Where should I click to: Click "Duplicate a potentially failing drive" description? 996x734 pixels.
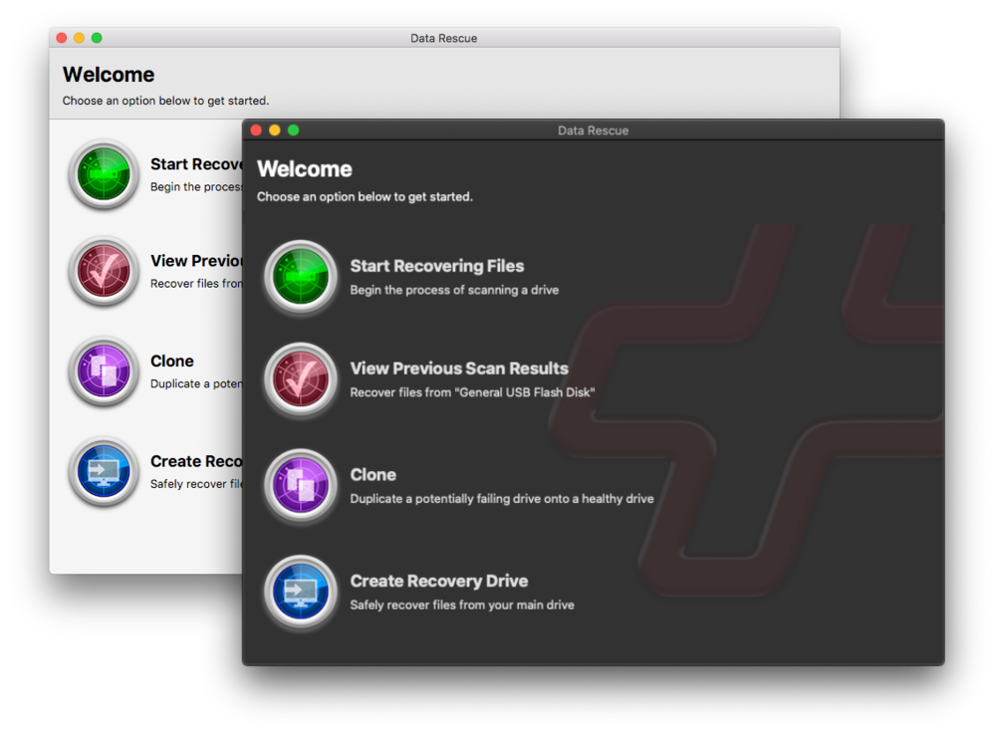point(502,499)
